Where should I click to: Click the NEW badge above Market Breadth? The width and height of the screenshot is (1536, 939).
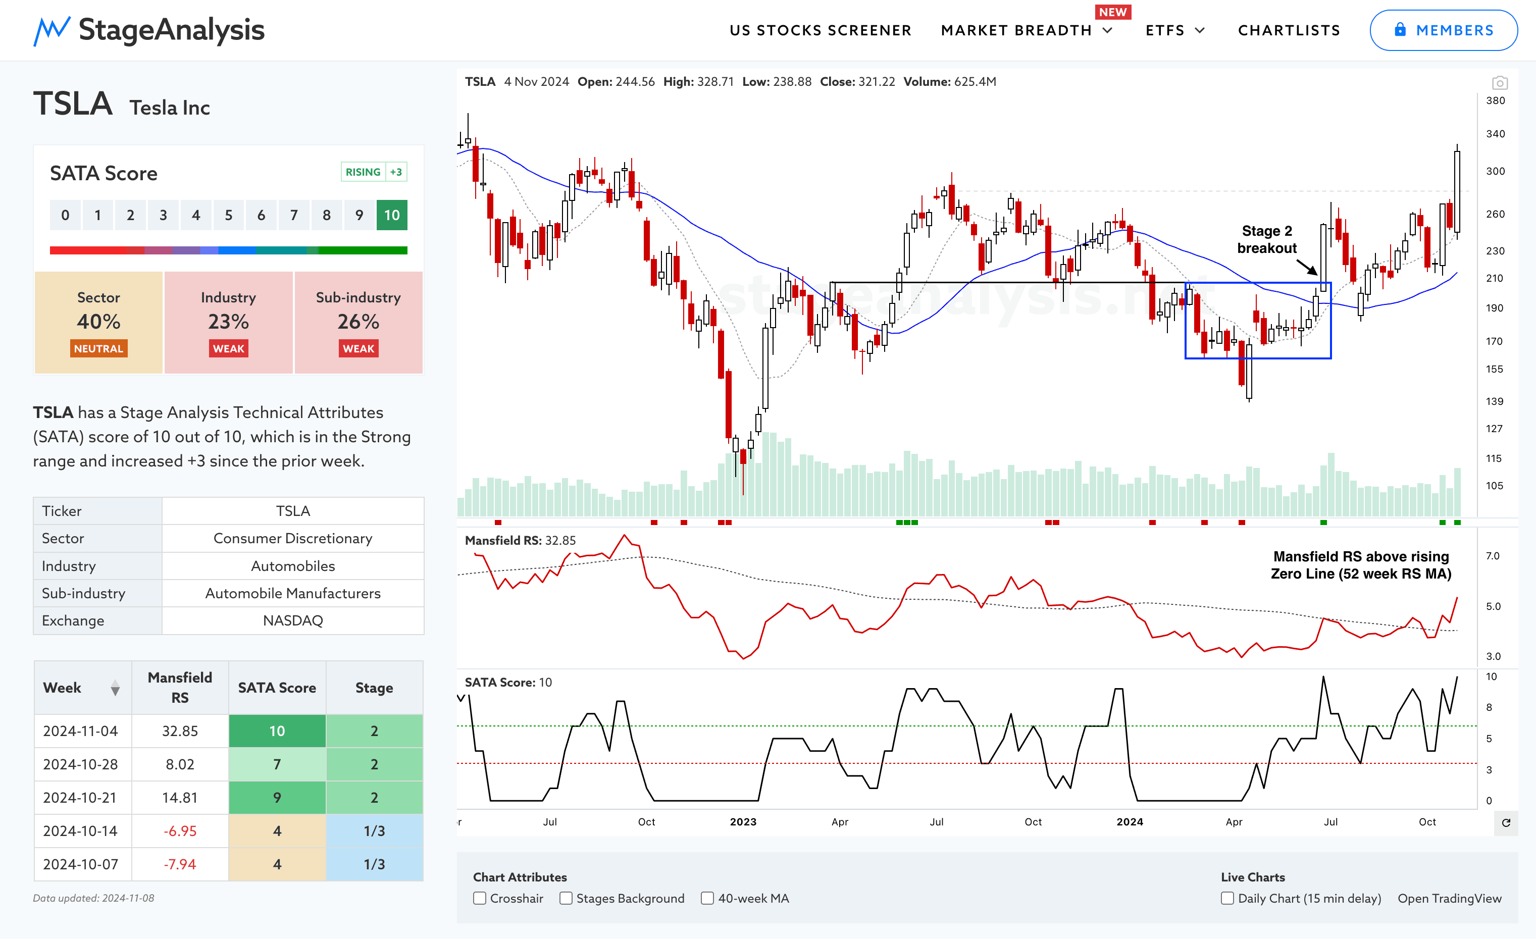tap(1113, 12)
